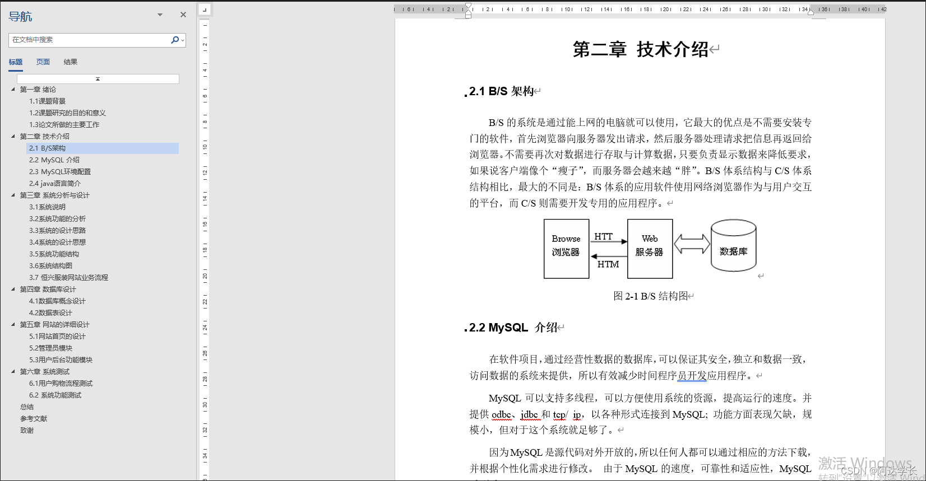Close the navigation pane
Image resolution: width=926 pixels, height=481 pixels.
183,15
